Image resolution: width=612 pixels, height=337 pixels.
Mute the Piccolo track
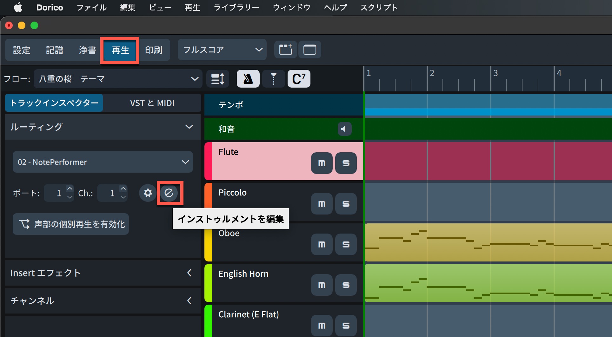tap(322, 204)
